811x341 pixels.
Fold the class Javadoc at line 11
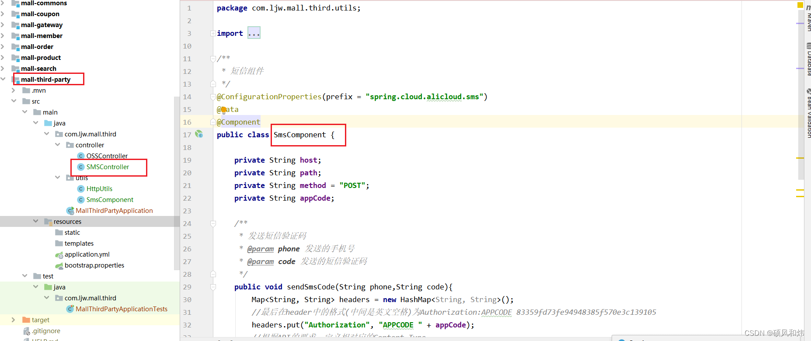(213, 59)
